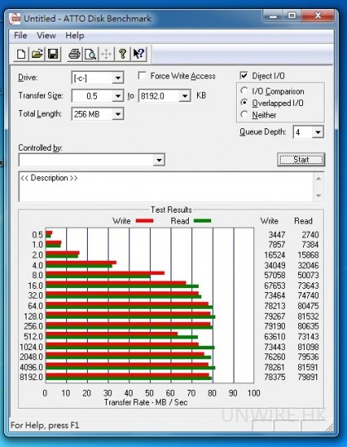Click Description box scroll up arrow
Image resolution: width=347 pixels, height=447 pixels.
[319, 179]
